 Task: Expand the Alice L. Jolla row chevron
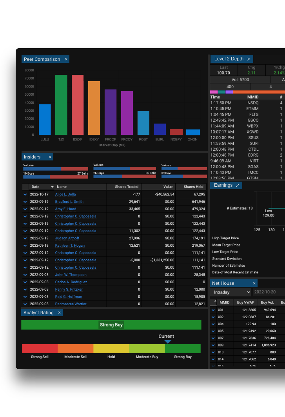[x=25, y=195]
